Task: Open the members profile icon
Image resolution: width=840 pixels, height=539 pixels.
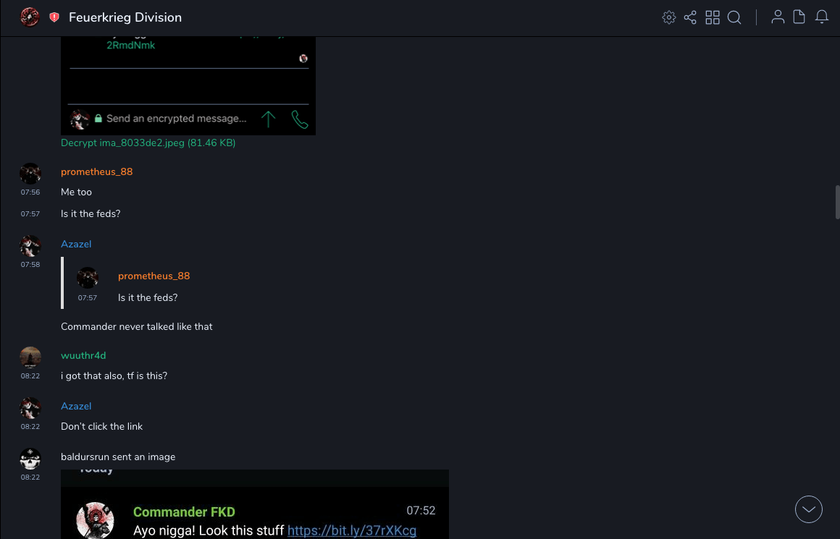Action: coord(778,17)
